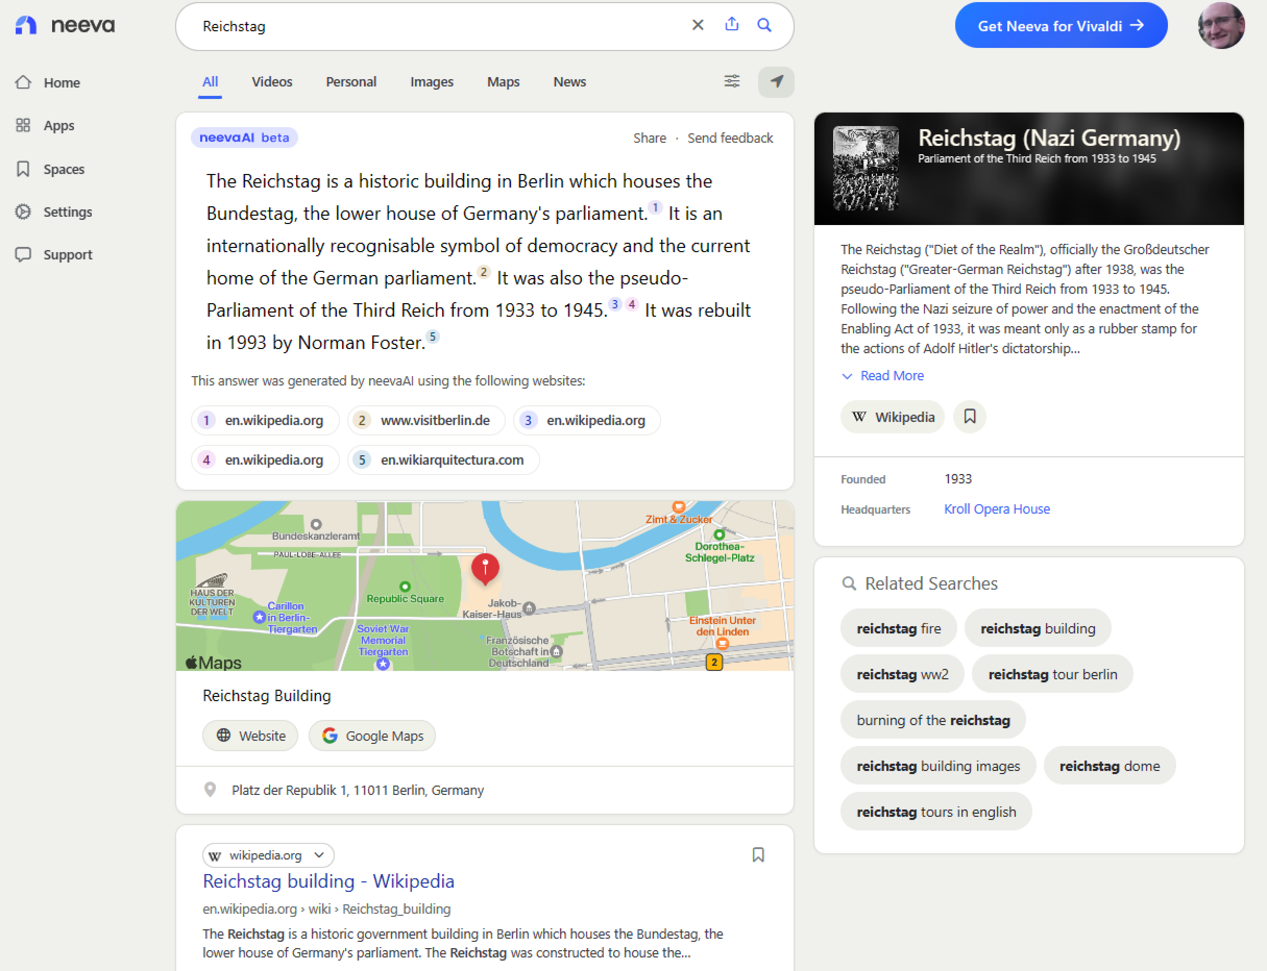Click Get Neeva for Vivaldi button
Viewport: 1267px width, 971px height.
click(x=1061, y=26)
